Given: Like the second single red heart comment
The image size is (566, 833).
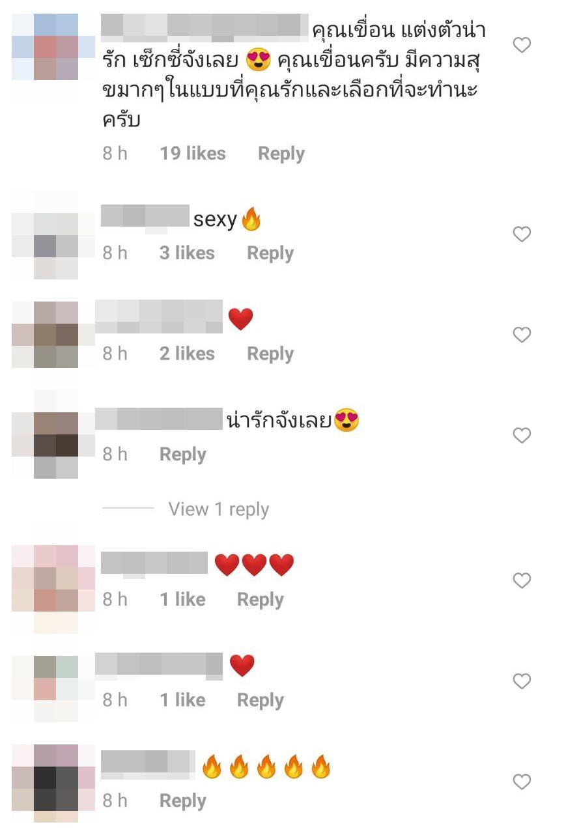Looking at the screenshot, I should (522, 681).
